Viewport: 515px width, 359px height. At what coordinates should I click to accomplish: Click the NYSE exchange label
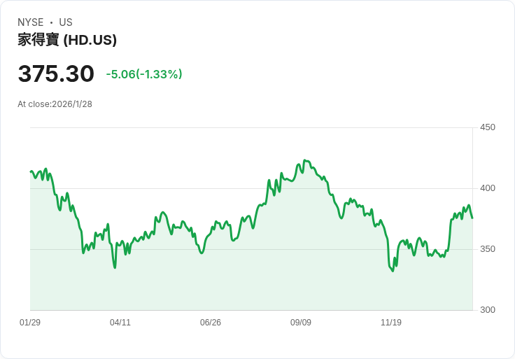click(x=31, y=22)
